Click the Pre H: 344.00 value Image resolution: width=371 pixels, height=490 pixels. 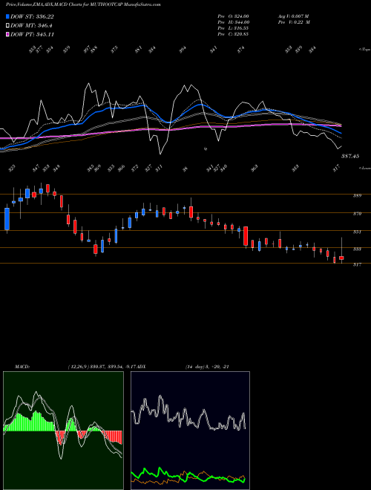(233, 22)
